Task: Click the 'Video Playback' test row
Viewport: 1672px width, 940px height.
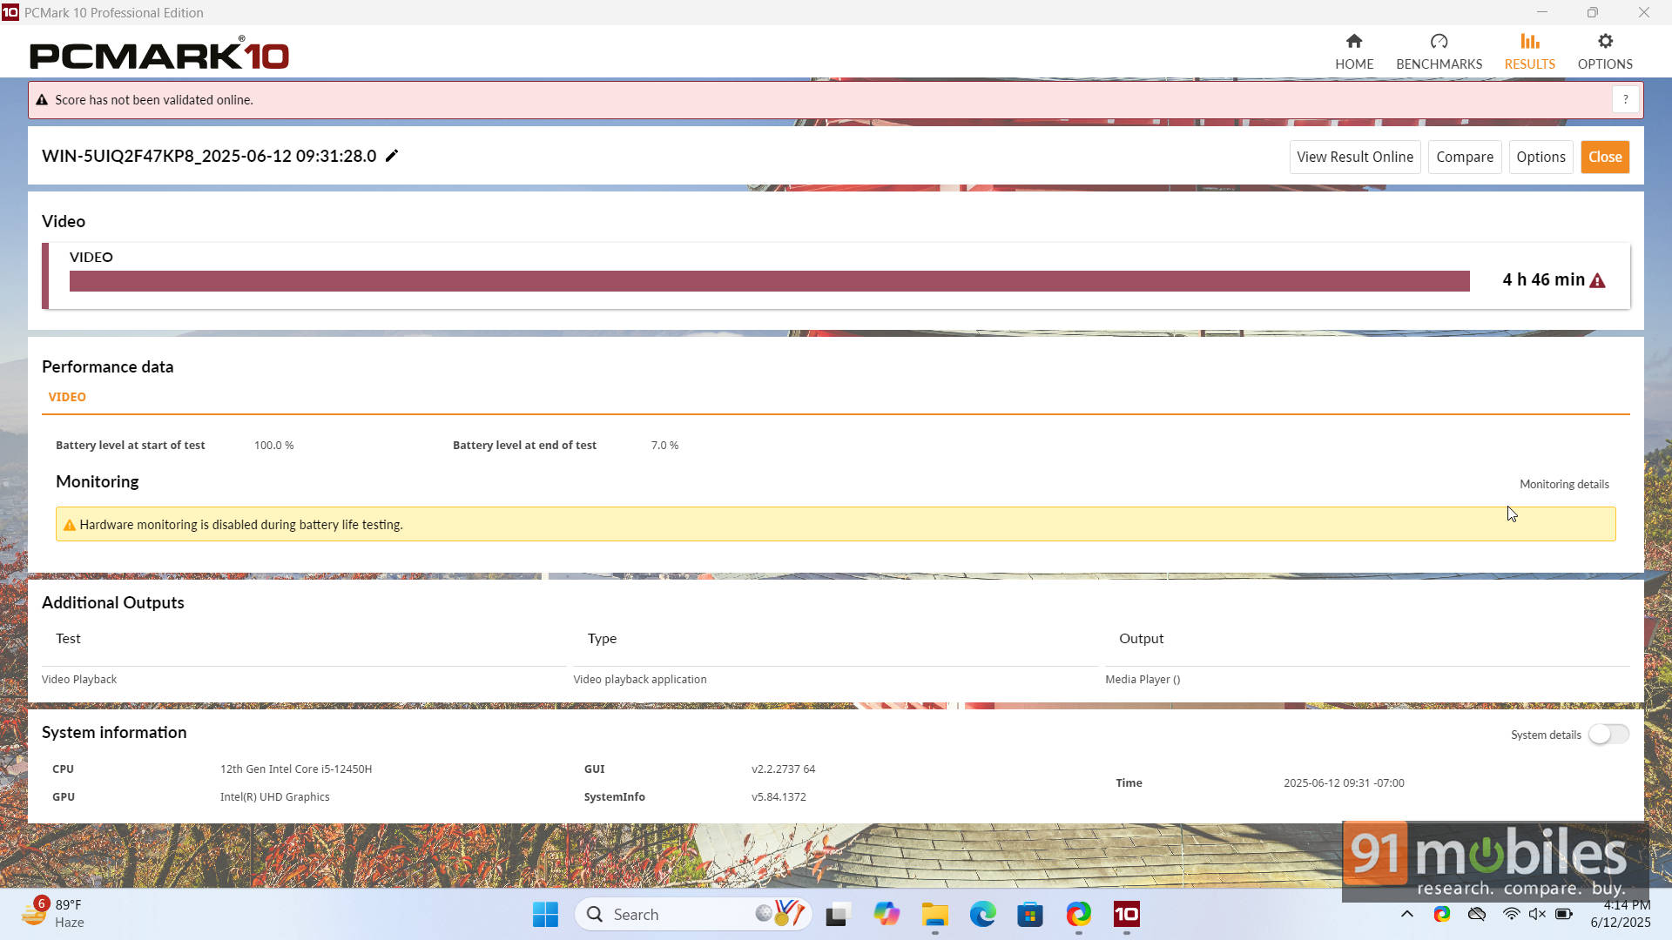Action: pos(79,679)
